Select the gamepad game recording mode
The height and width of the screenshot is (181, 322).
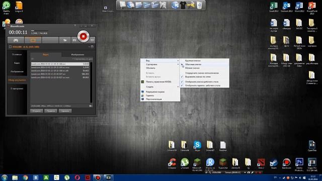pyautogui.click(x=16, y=40)
